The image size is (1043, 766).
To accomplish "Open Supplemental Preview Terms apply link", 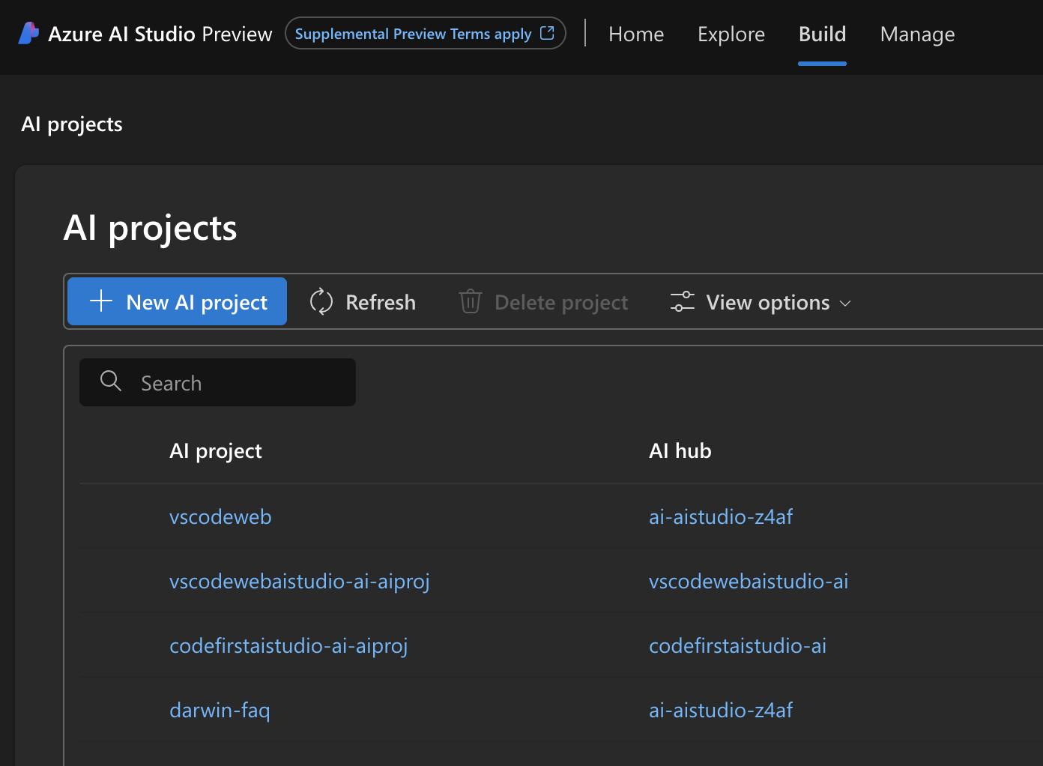I will pos(425,33).
